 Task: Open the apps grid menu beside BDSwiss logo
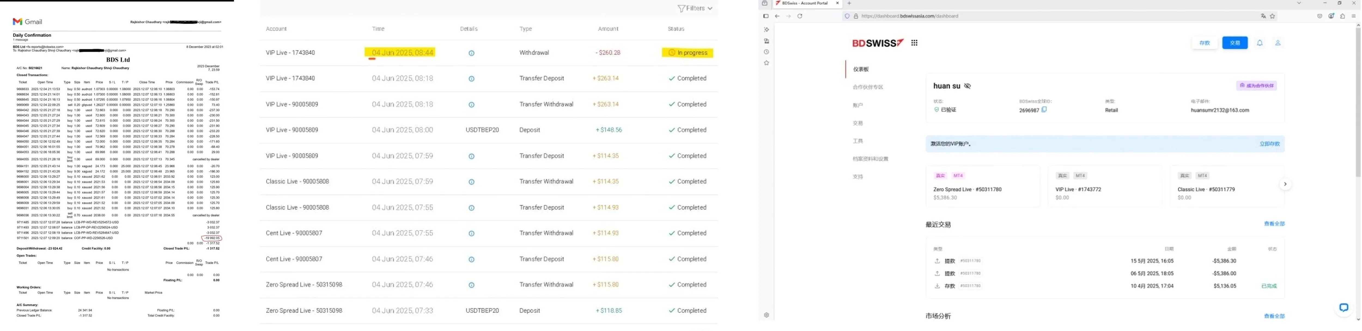[x=914, y=43]
